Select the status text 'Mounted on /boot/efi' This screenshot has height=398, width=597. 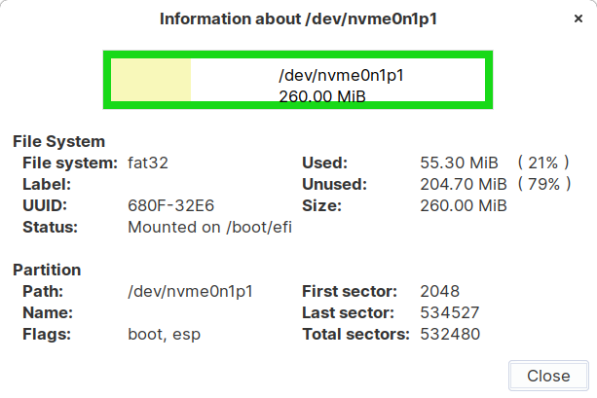(209, 227)
